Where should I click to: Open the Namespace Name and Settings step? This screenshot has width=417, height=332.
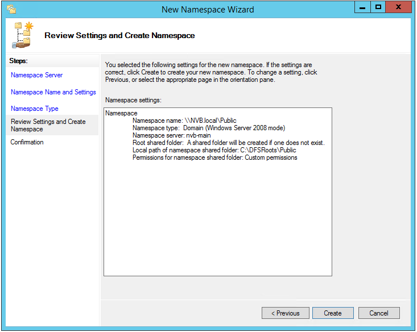click(x=53, y=92)
